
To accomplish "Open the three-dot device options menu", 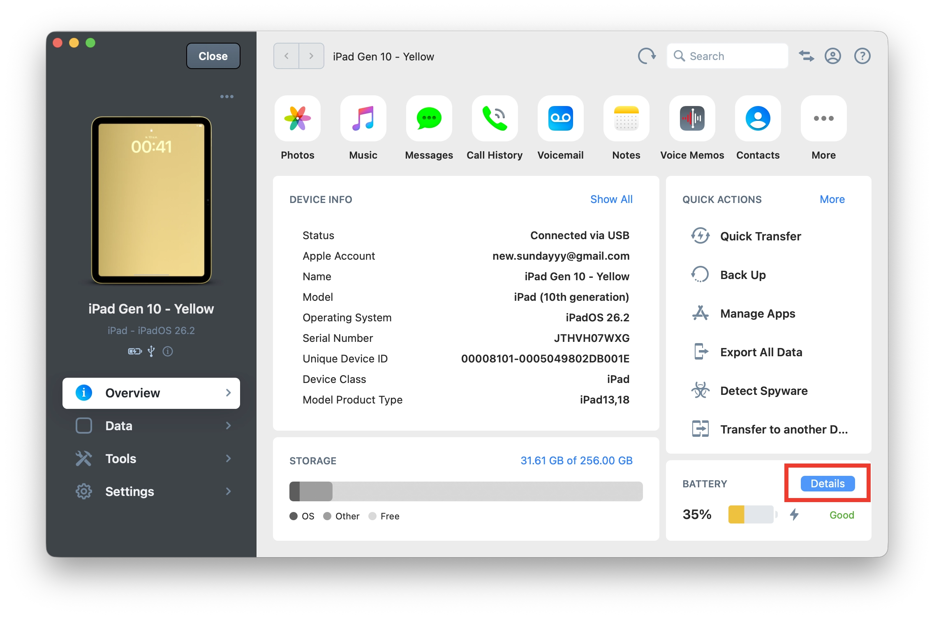I will [x=227, y=97].
